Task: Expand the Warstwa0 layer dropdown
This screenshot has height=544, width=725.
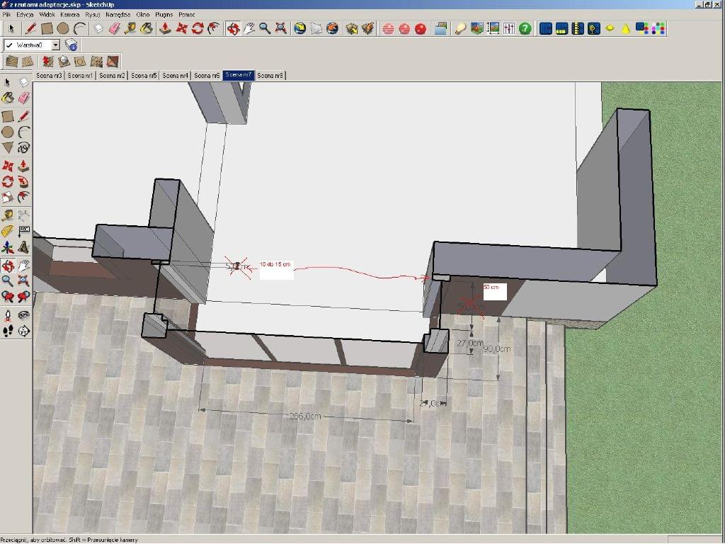Action: pyautogui.click(x=55, y=45)
